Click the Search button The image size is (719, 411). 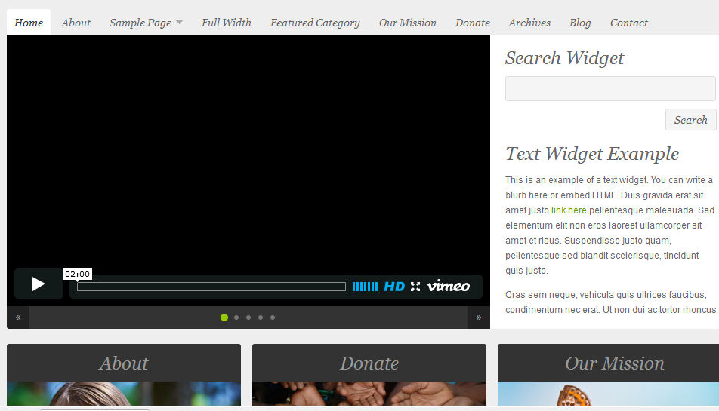pyautogui.click(x=690, y=119)
